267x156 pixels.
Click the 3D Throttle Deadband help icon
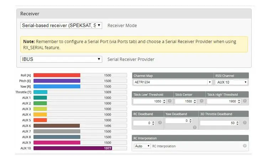[x=245, y=123]
